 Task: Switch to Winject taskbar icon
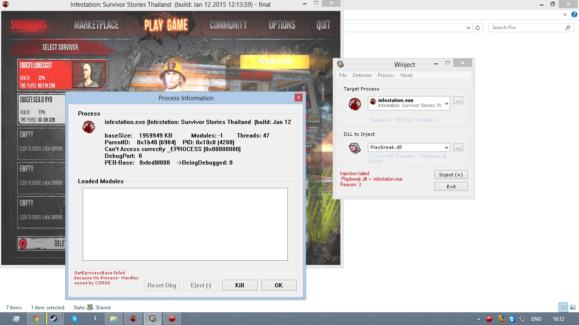(152, 319)
